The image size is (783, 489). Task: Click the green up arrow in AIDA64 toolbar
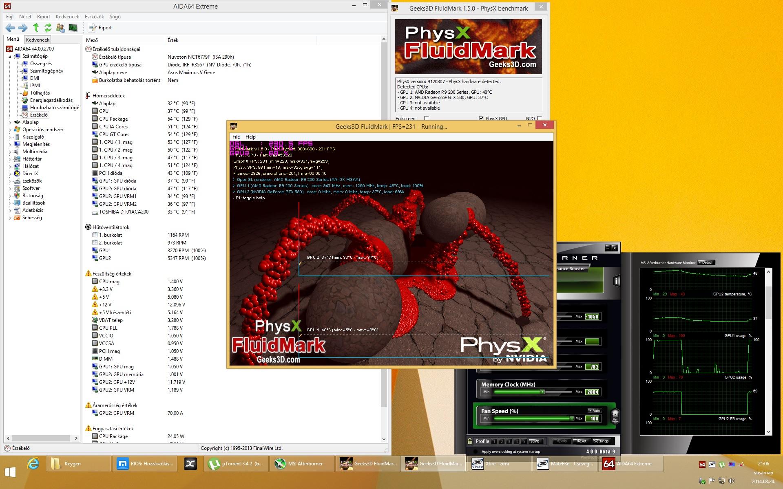point(36,28)
